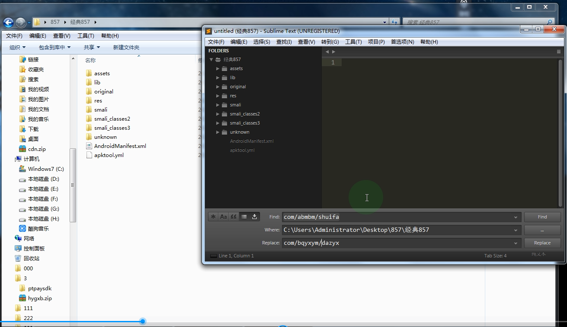Click the show context icon
567x327 pixels.
coord(244,217)
